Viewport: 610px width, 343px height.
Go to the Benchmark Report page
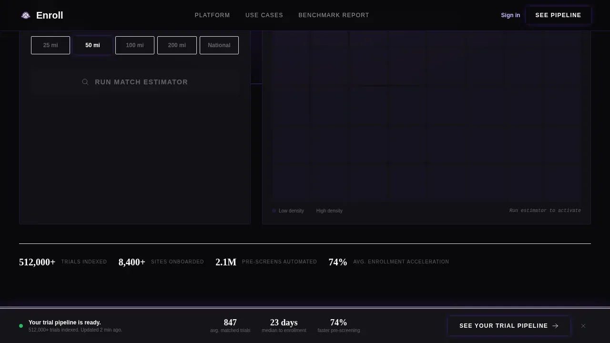click(x=334, y=15)
